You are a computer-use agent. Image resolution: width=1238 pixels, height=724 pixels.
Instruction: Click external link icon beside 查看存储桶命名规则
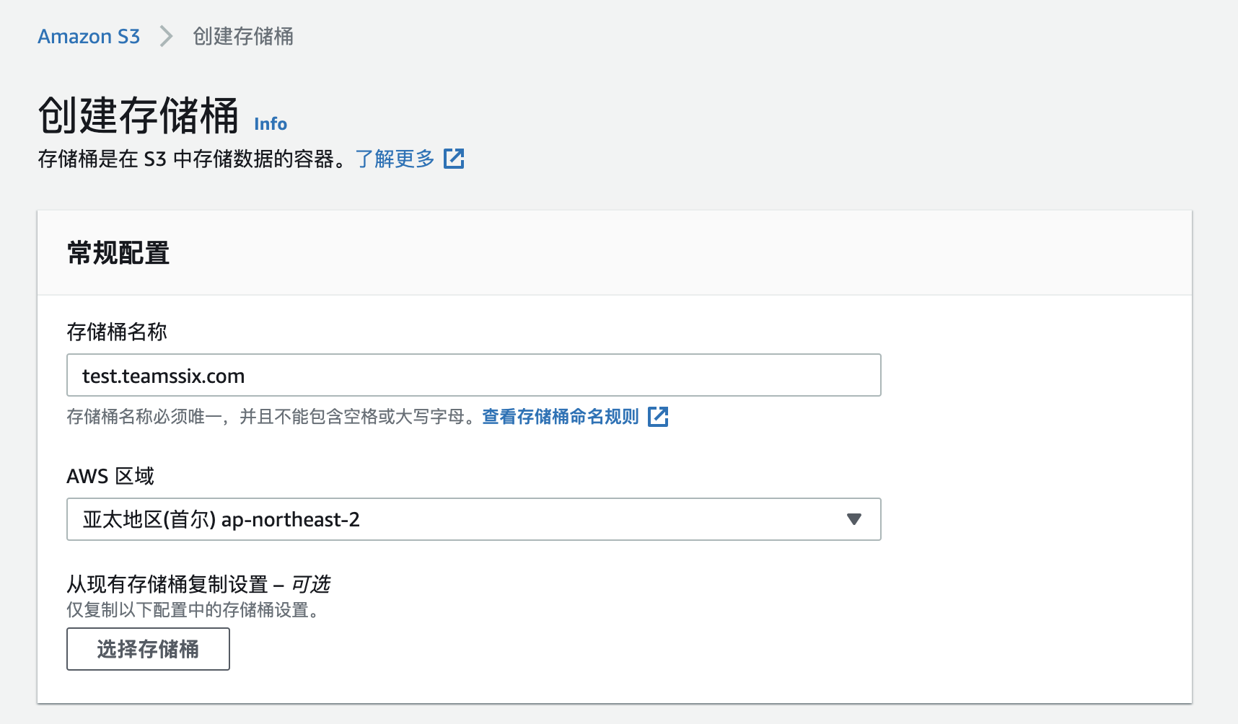point(658,417)
